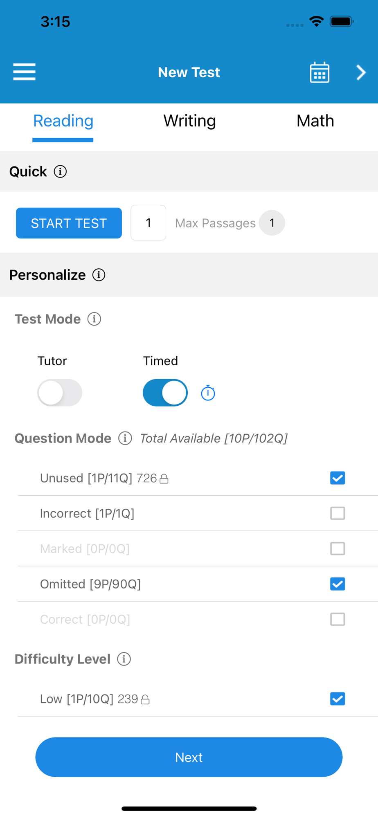Enable the Tutor mode switch
The height and width of the screenshot is (818, 378).
[60, 393]
